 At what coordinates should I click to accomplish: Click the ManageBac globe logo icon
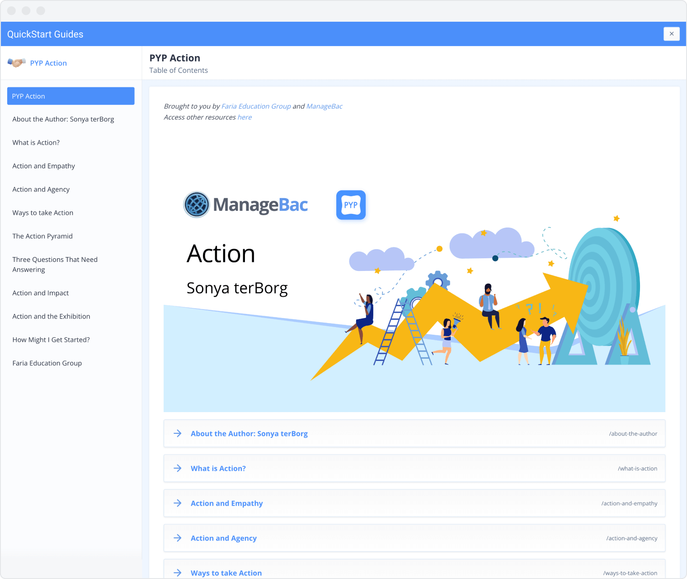pos(197,204)
